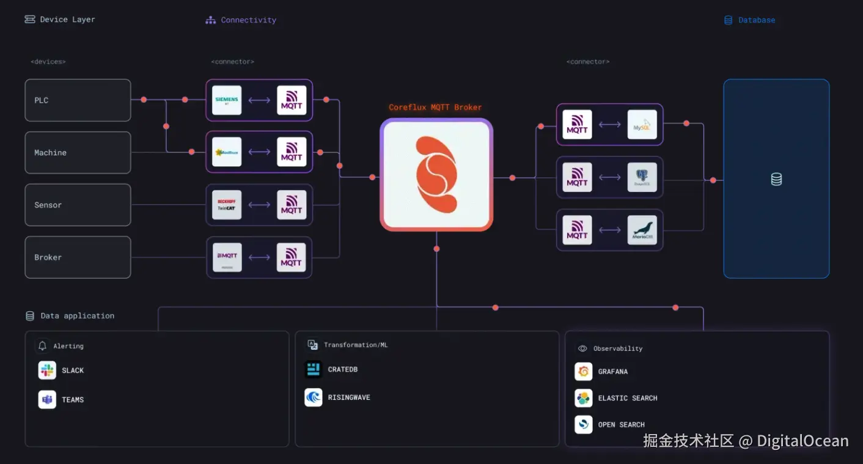
Task: Expand the Sensor device box
Action: click(x=78, y=205)
